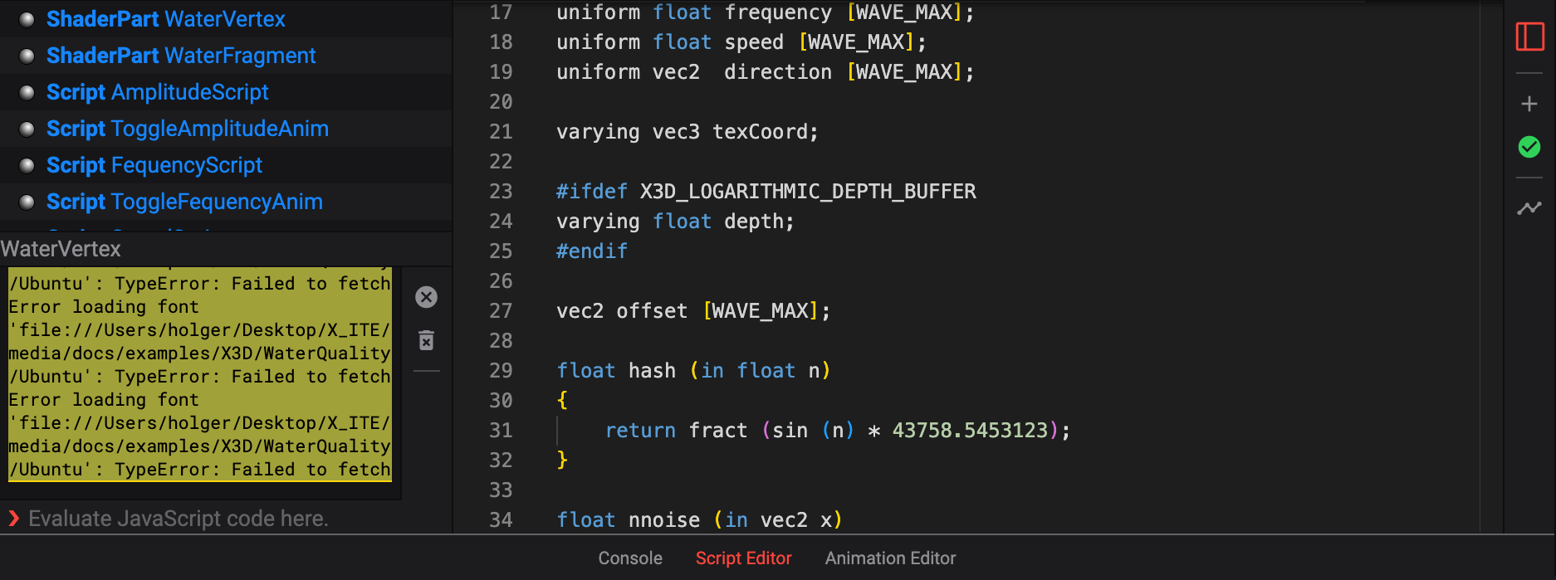The image size is (1556, 580).
Task: Click sphere icon beside Script ToggleFequencyAnim
Action: tap(27, 202)
